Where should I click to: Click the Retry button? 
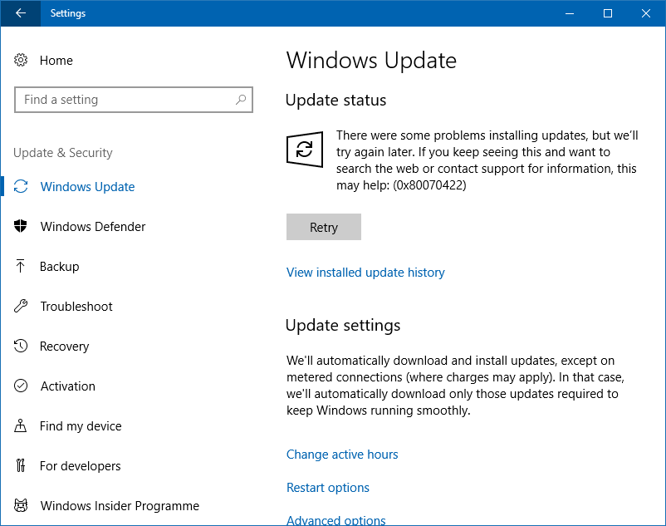click(324, 227)
